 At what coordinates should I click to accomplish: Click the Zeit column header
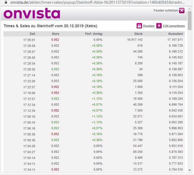pyautogui.click(x=32, y=34)
